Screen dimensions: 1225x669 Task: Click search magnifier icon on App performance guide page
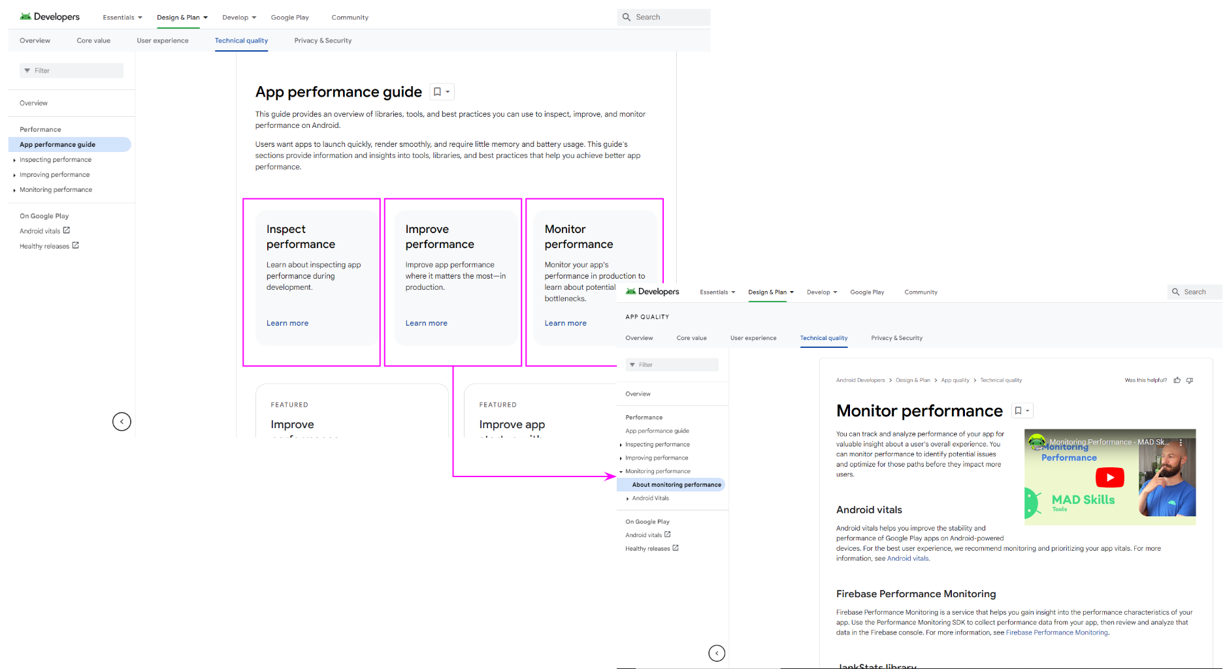point(627,17)
